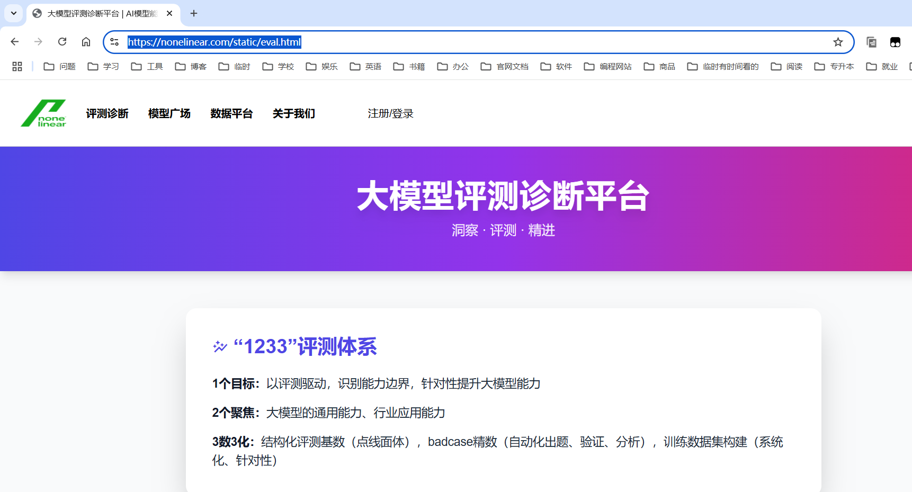Click the 大模型评测诊断平台 banner heading
Image resolution: width=912 pixels, height=492 pixels.
point(503,196)
